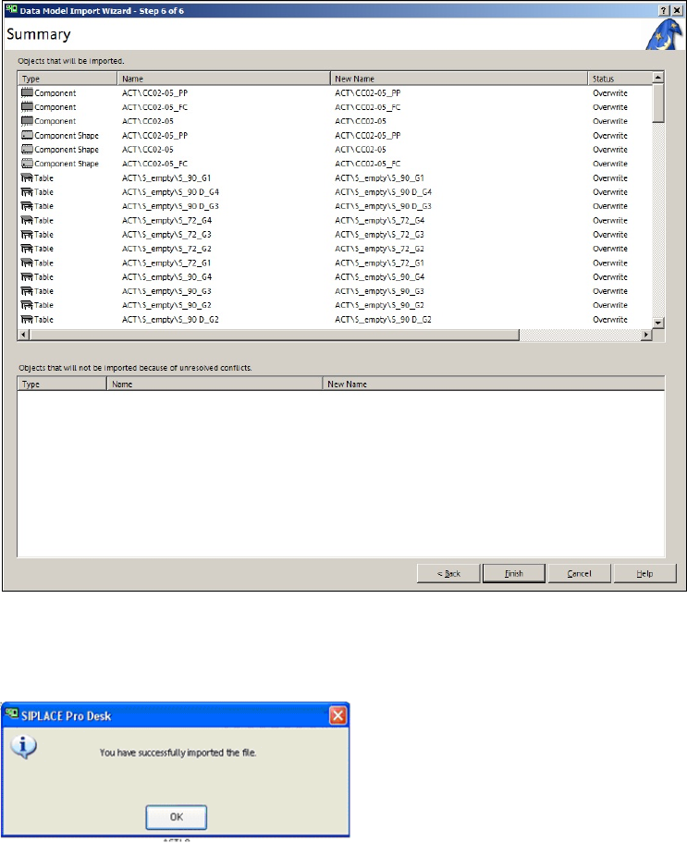The width and height of the screenshot is (687, 843).
Task: Select New Name cell ACT\S_empty\S_72_G1
Action: pyautogui.click(x=379, y=263)
